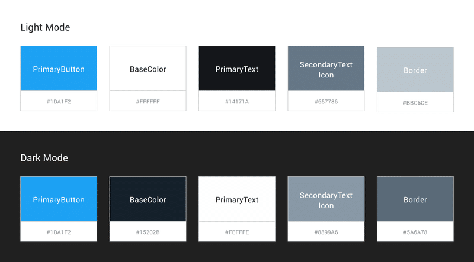
Task: Select the Light Mode BaseColor white swatch
Action: 148,68
